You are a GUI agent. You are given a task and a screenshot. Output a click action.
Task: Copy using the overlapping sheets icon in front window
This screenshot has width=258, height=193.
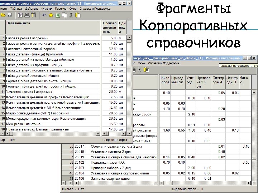coord(64,15)
